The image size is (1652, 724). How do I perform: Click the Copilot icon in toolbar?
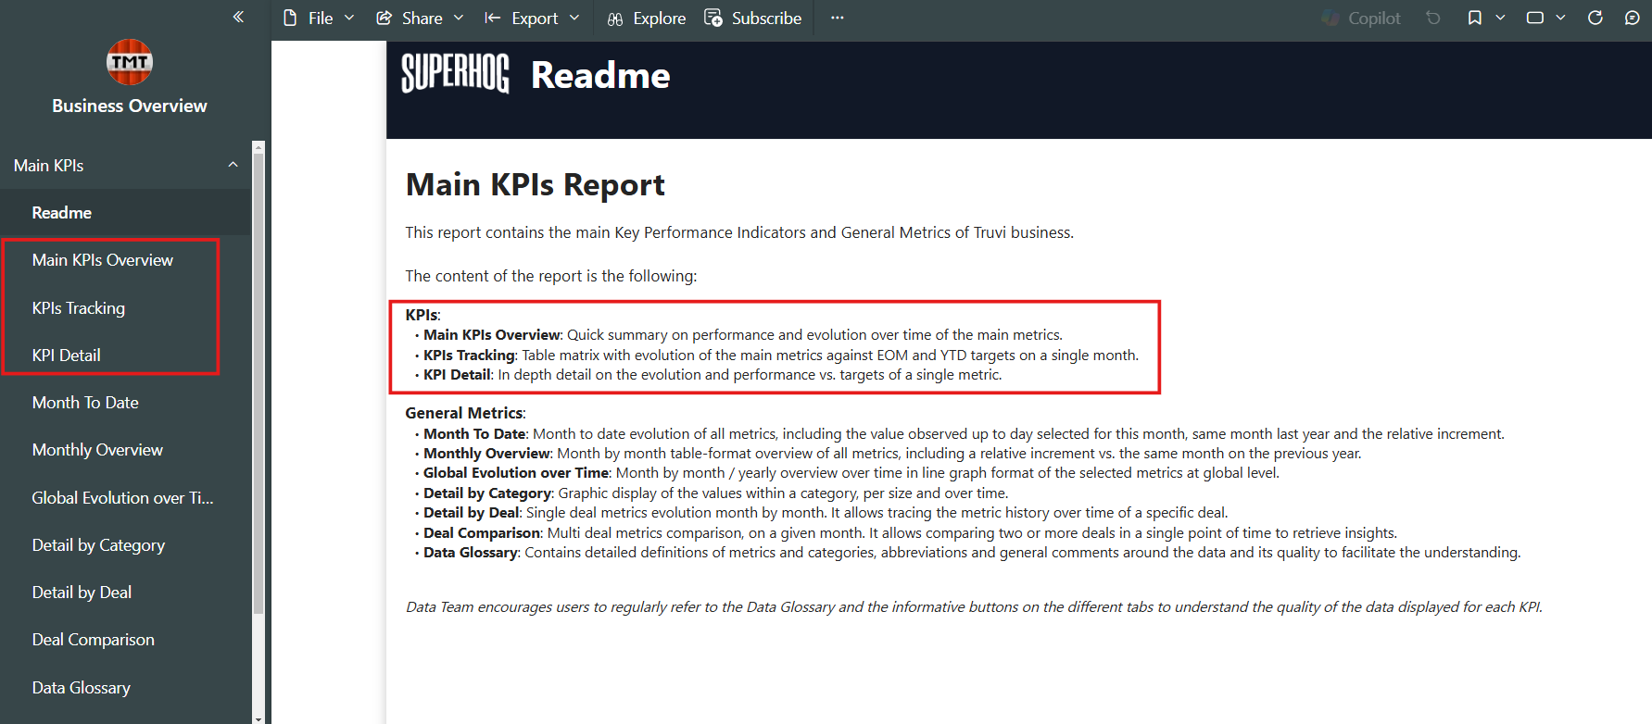pos(1361,18)
